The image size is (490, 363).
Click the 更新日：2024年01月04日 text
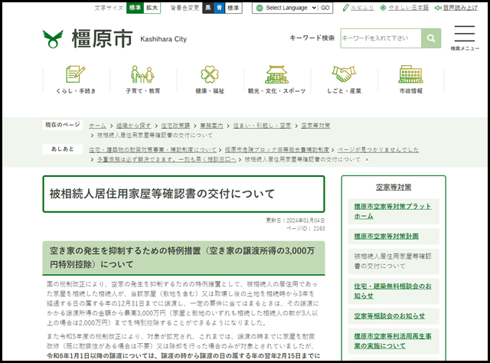296,221
